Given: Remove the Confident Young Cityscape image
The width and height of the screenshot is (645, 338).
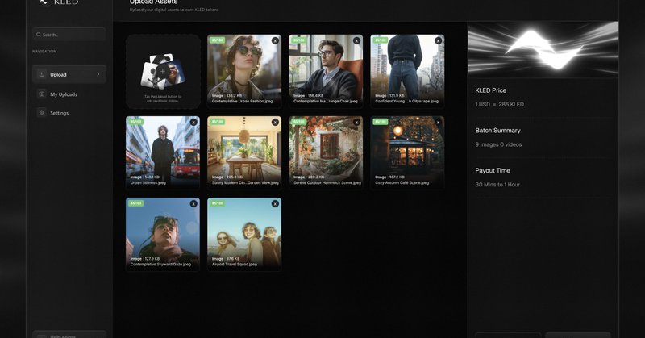Looking at the screenshot, I should point(438,41).
